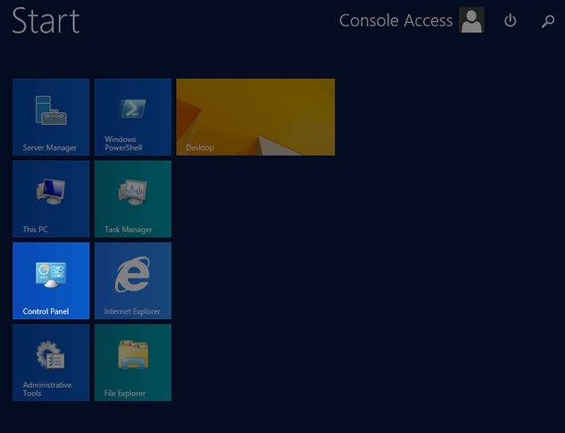The width and height of the screenshot is (565, 433).
Task: Open the Console Access account menu
Action: 396,20
